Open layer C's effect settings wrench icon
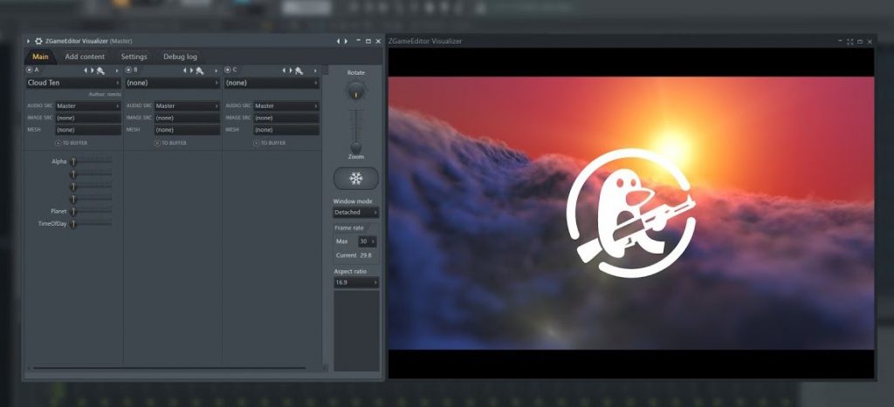 [x=299, y=70]
